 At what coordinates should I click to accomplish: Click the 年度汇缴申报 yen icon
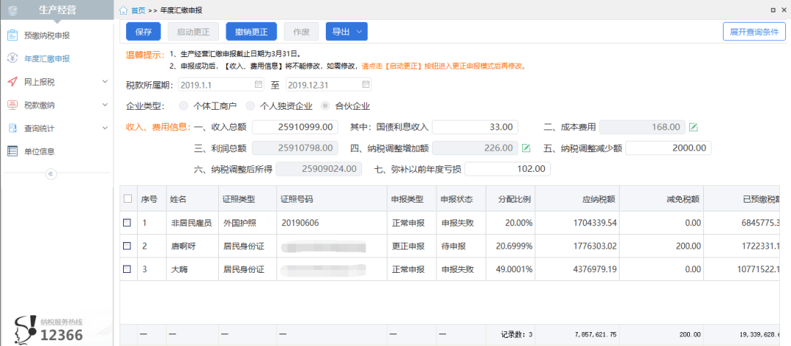click(x=12, y=59)
